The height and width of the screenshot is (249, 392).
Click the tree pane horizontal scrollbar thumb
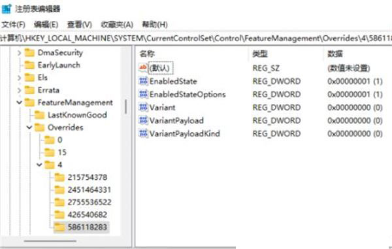pos(50,241)
